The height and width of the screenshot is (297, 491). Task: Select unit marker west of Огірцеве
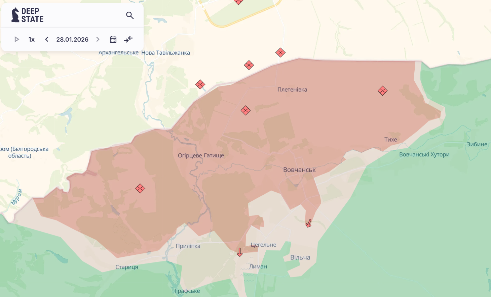tap(140, 188)
